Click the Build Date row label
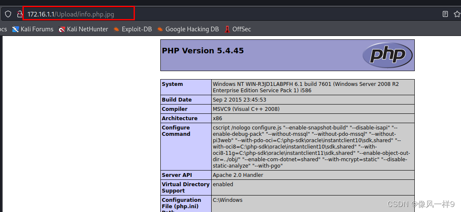The width and height of the screenshot is (461, 212). [x=177, y=100]
